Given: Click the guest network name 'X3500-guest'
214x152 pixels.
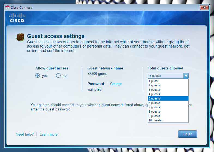Looking at the screenshot, I should point(97,74).
